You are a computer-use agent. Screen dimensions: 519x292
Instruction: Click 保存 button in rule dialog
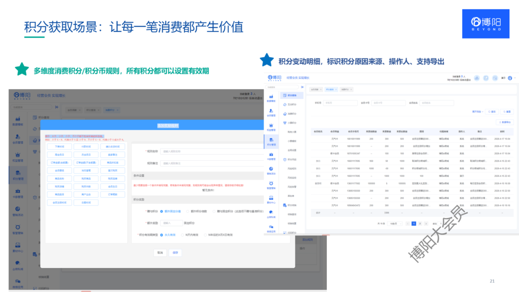coord(175,252)
